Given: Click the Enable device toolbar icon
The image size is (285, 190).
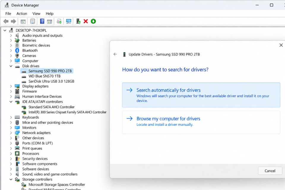Looking at the screenshot, I should coord(78,21).
